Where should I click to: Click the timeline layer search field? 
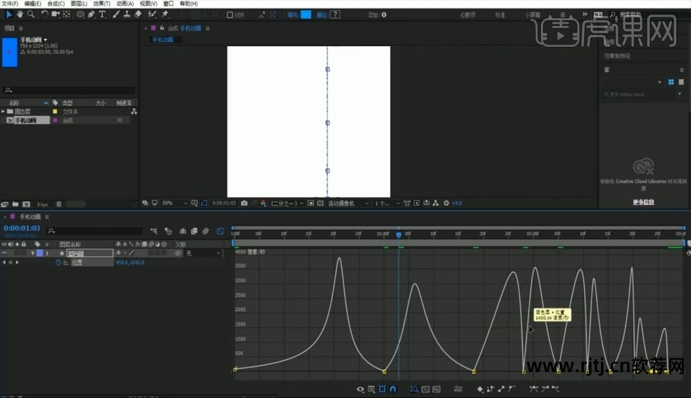94,230
